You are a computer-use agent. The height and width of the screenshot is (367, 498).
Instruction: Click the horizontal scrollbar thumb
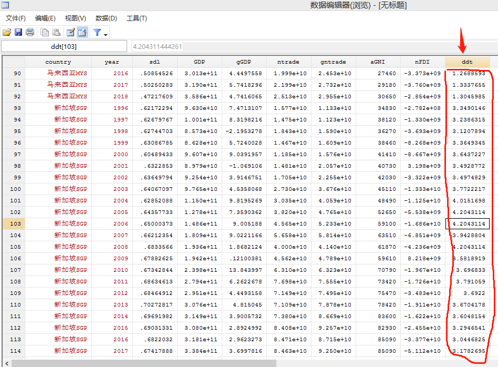pos(144,363)
